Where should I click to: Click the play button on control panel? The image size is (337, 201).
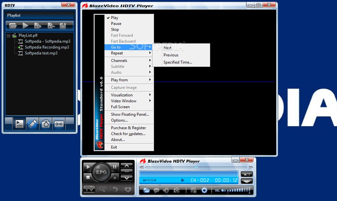click(x=88, y=167)
